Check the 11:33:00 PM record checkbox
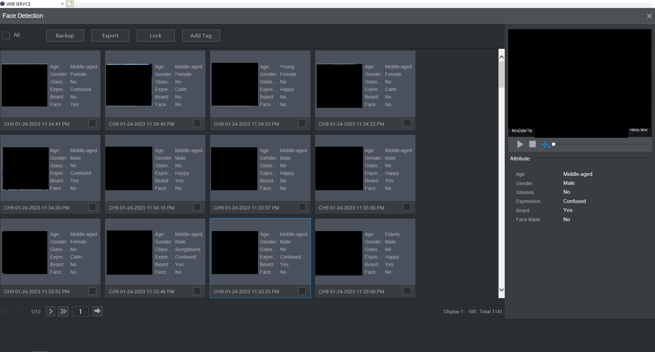The width and height of the screenshot is (655, 352). (407, 291)
